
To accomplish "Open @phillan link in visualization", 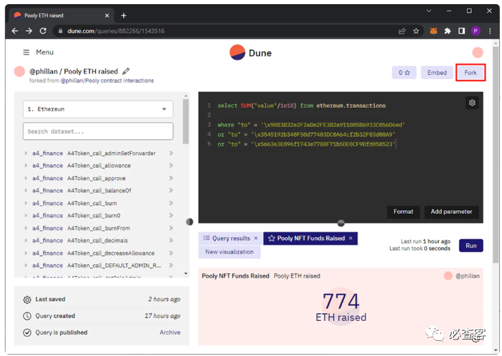I will coord(468,276).
